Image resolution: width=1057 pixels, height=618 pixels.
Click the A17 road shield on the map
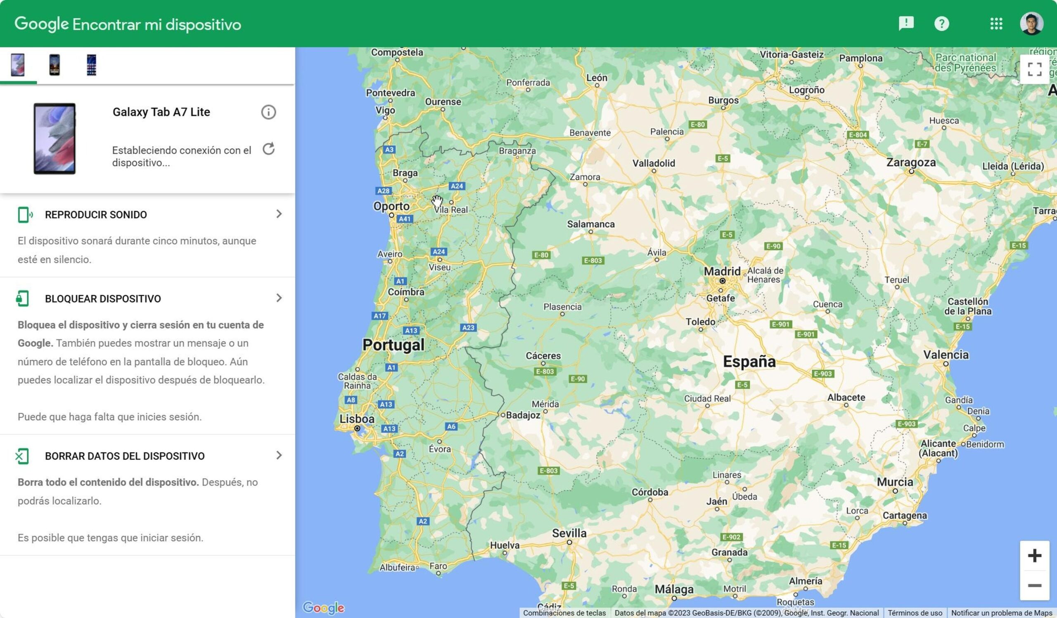pyautogui.click(x=379, y=316)
